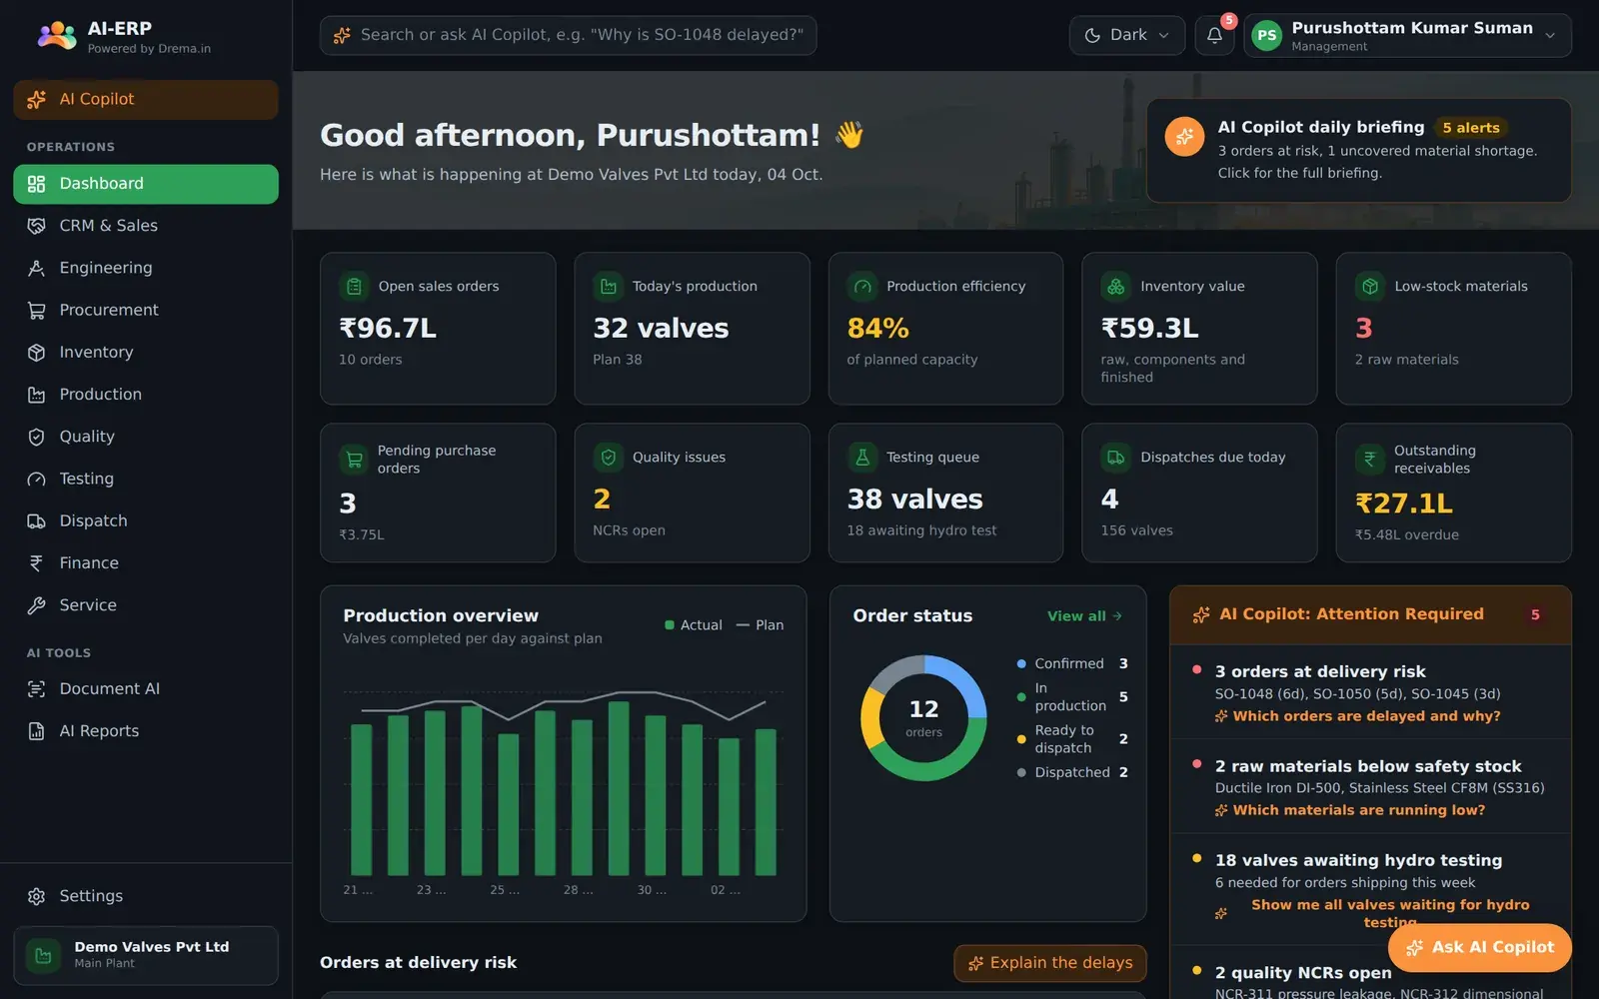Image resolution: width=1599 pixels, height=999 pixels.
Task: Click the Quality issues shield icon
Action: [608, 458]
